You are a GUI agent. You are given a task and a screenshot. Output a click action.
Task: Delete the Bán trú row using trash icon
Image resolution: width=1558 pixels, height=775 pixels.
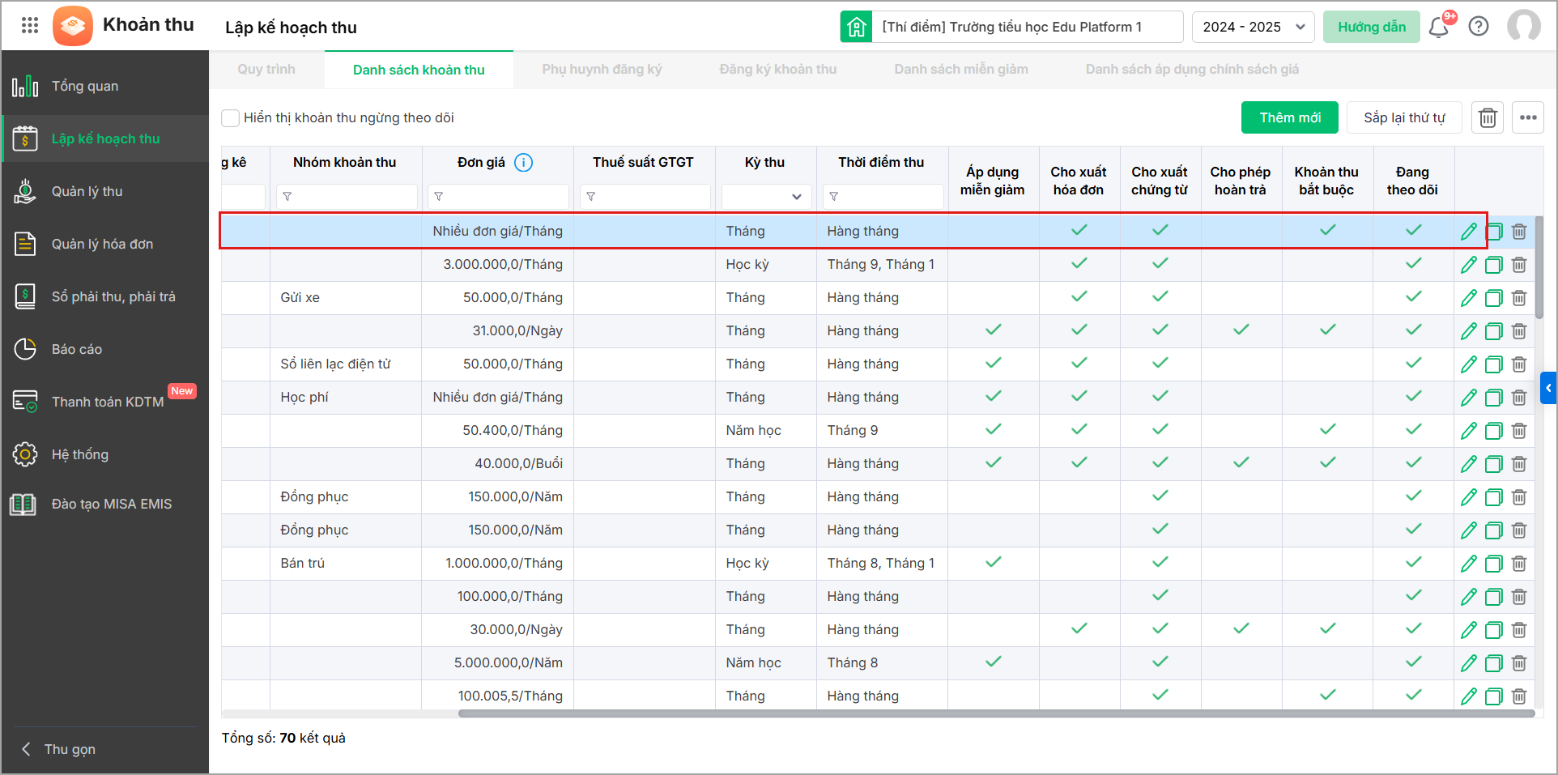tap(1519, 564)
